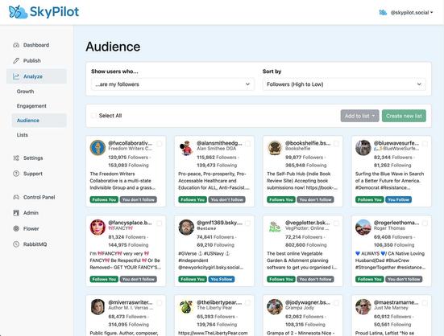Tick checkbox on @bookshelfie card

(336, 144)
